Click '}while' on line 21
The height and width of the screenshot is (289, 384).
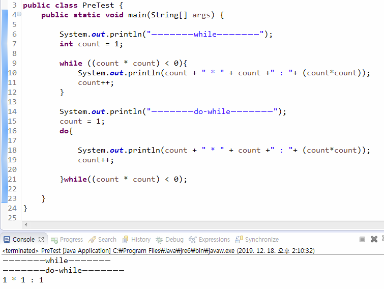coord(73,179)
